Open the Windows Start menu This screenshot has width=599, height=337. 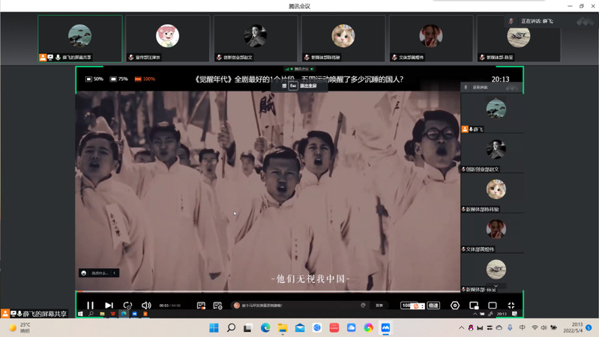(214, 328)
